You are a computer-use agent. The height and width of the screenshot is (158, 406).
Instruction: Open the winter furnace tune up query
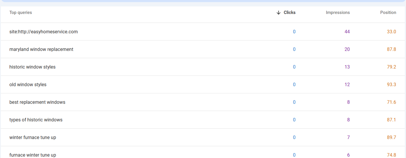pos(33,137)
